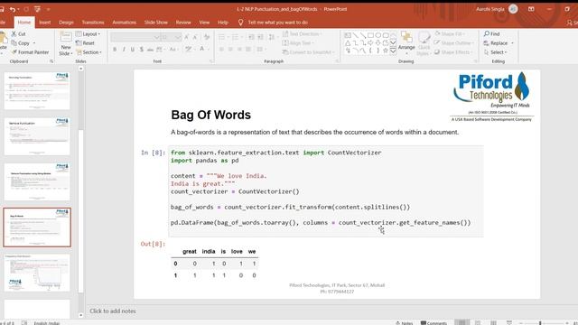
Task: Click the Reset slide button
Action: 85,43
